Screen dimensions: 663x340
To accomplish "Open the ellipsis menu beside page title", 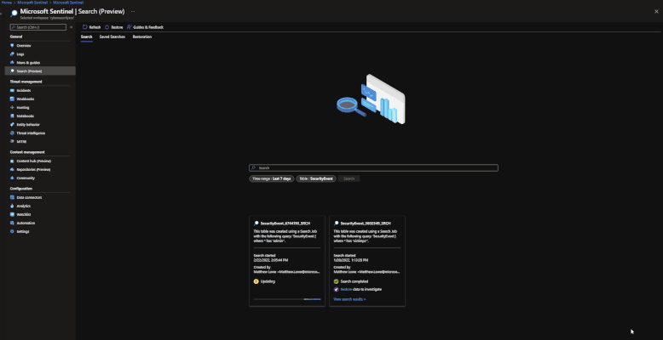I will [133, 11].
